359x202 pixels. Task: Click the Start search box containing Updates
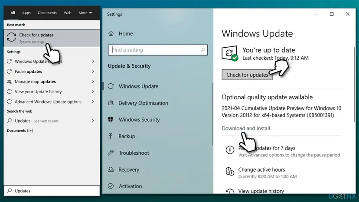tap(52, 191)
